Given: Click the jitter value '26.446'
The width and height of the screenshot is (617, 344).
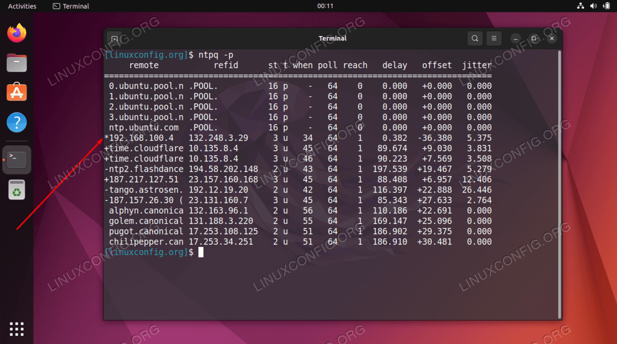Looking at the screenshot, I should [477, 189].
